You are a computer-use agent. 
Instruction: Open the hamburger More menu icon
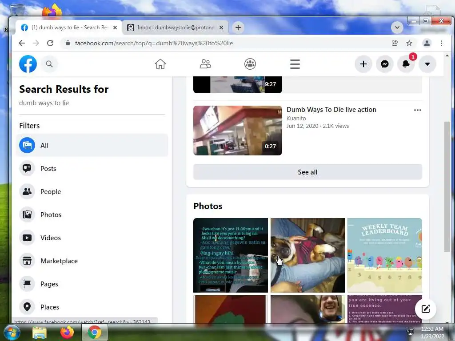(295, 64)
